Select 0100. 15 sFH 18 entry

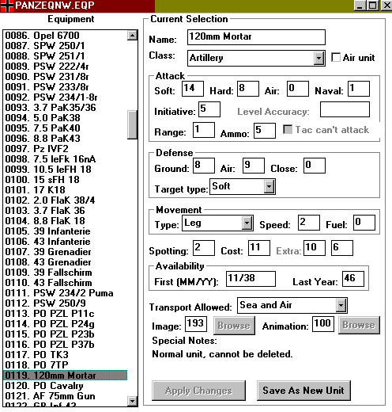click(66, 180)
